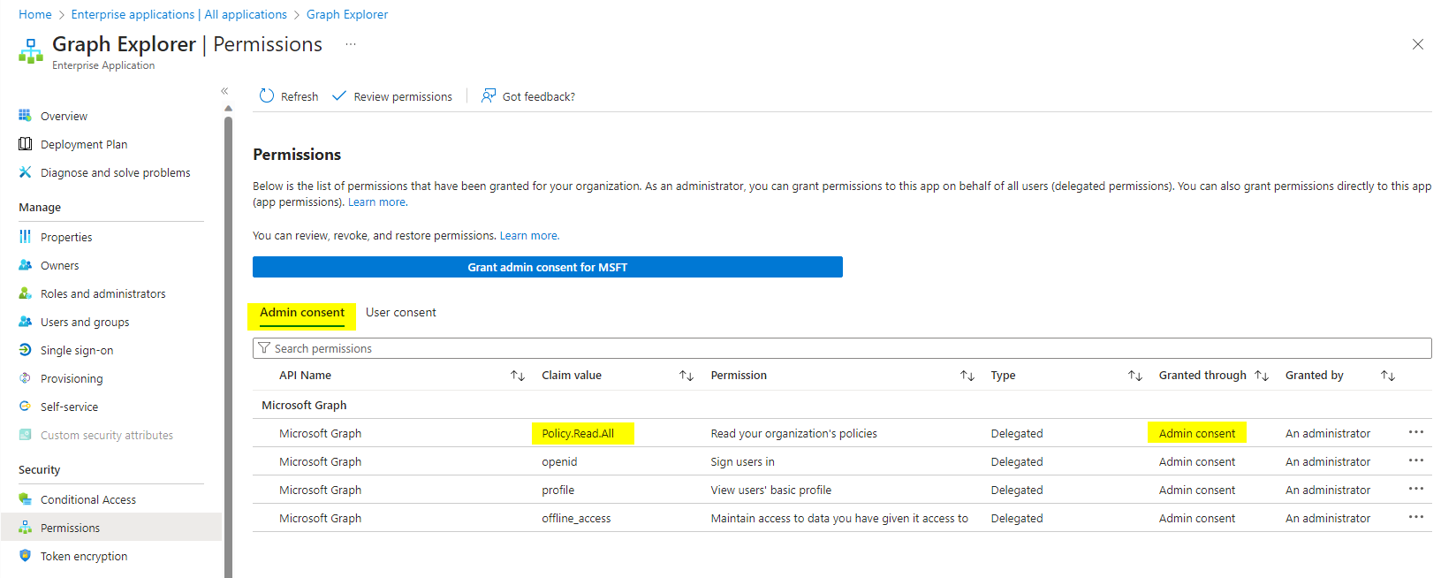Sort by Type column arrows
This screenshot has height=578, width=1441.
(x=1135, y=376)
